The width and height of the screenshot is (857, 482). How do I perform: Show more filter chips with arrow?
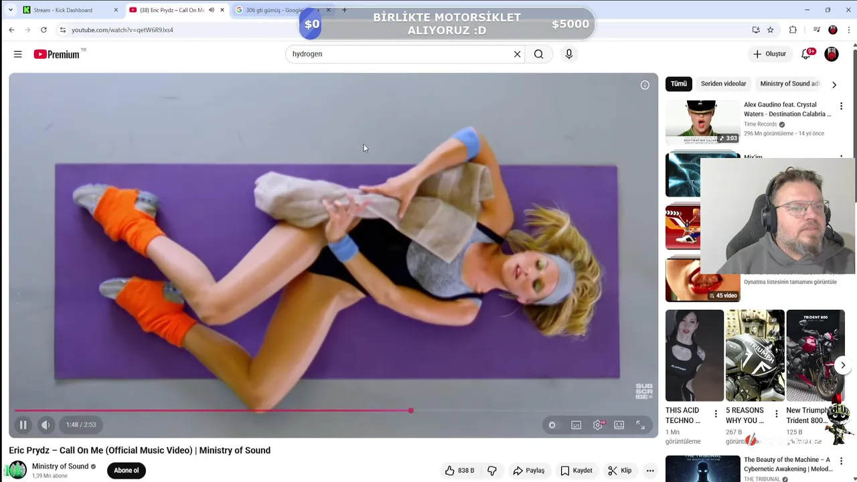(834, 84)
